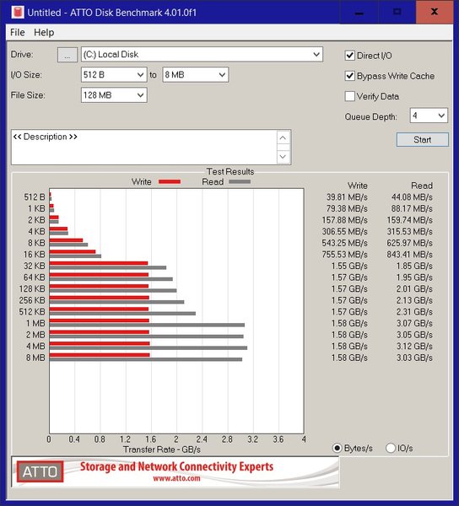Uncheck the Direct I/O checkbox
Viewport: 459px width, 506px height.
coord(350,56)
